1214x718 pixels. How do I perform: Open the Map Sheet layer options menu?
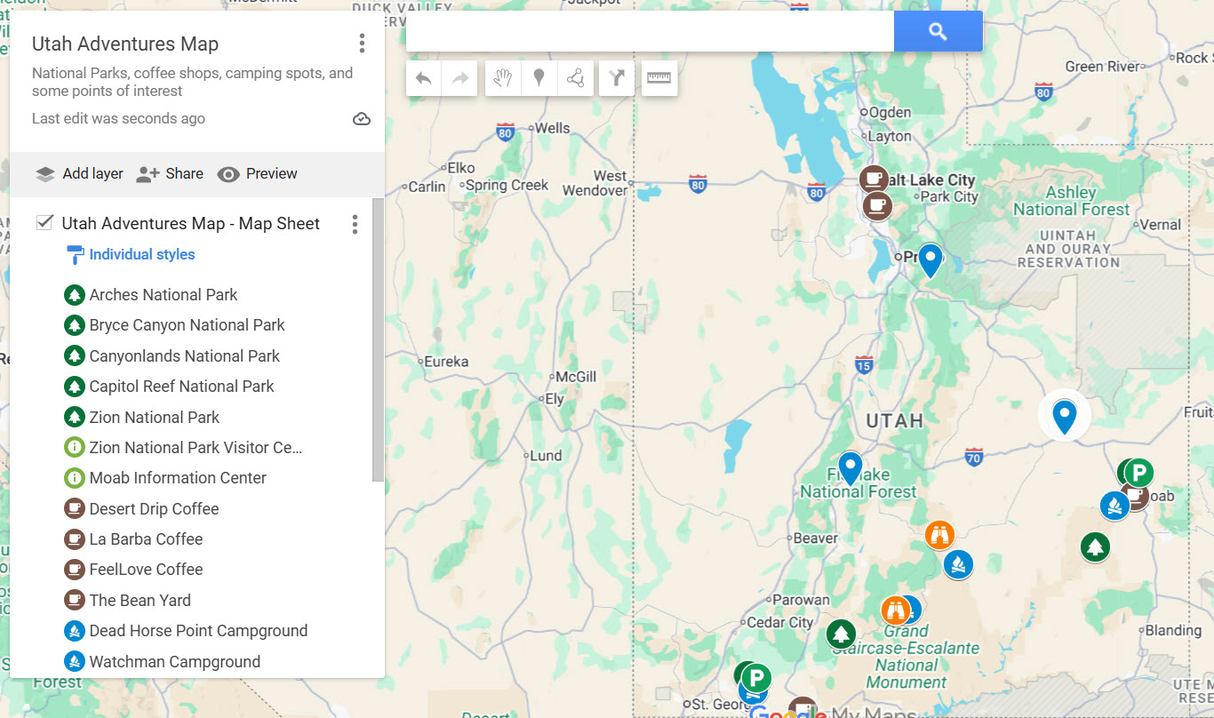pos(355,224)
